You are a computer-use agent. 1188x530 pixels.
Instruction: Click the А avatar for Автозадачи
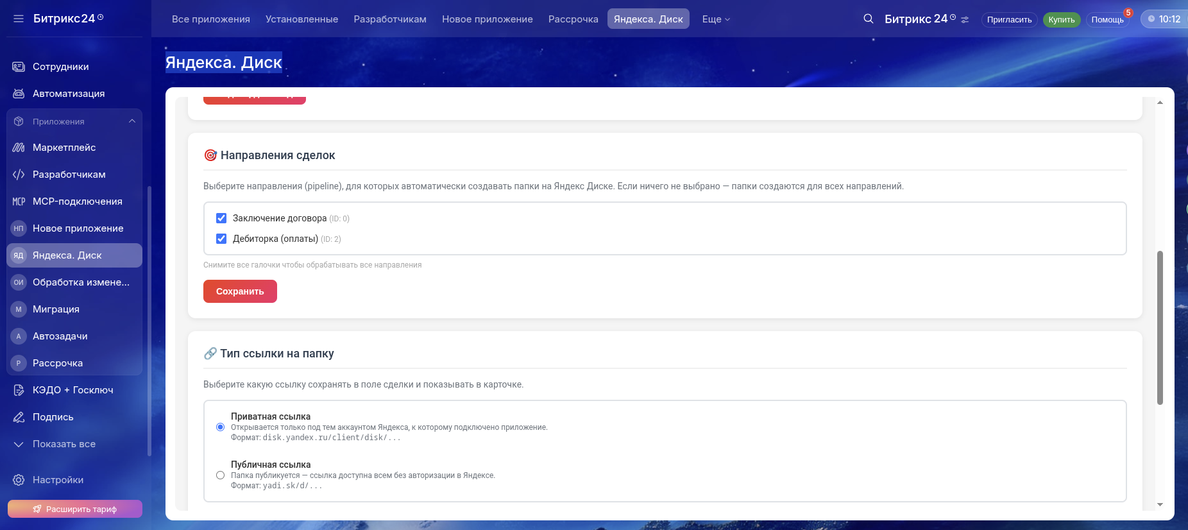click(19, 336)
